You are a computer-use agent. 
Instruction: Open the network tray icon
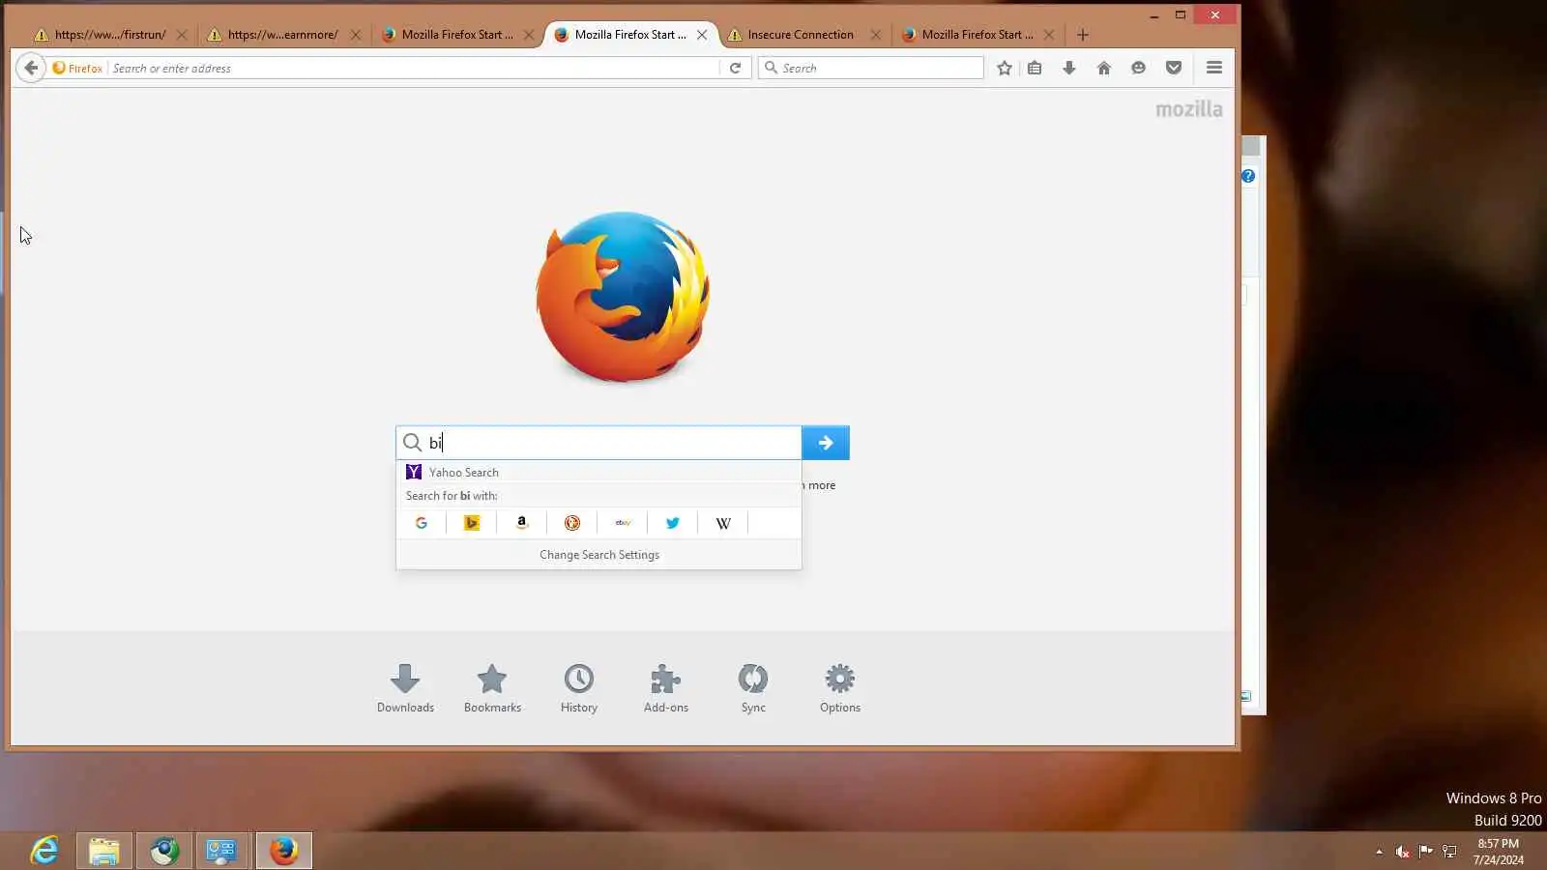click(1449, 852)
